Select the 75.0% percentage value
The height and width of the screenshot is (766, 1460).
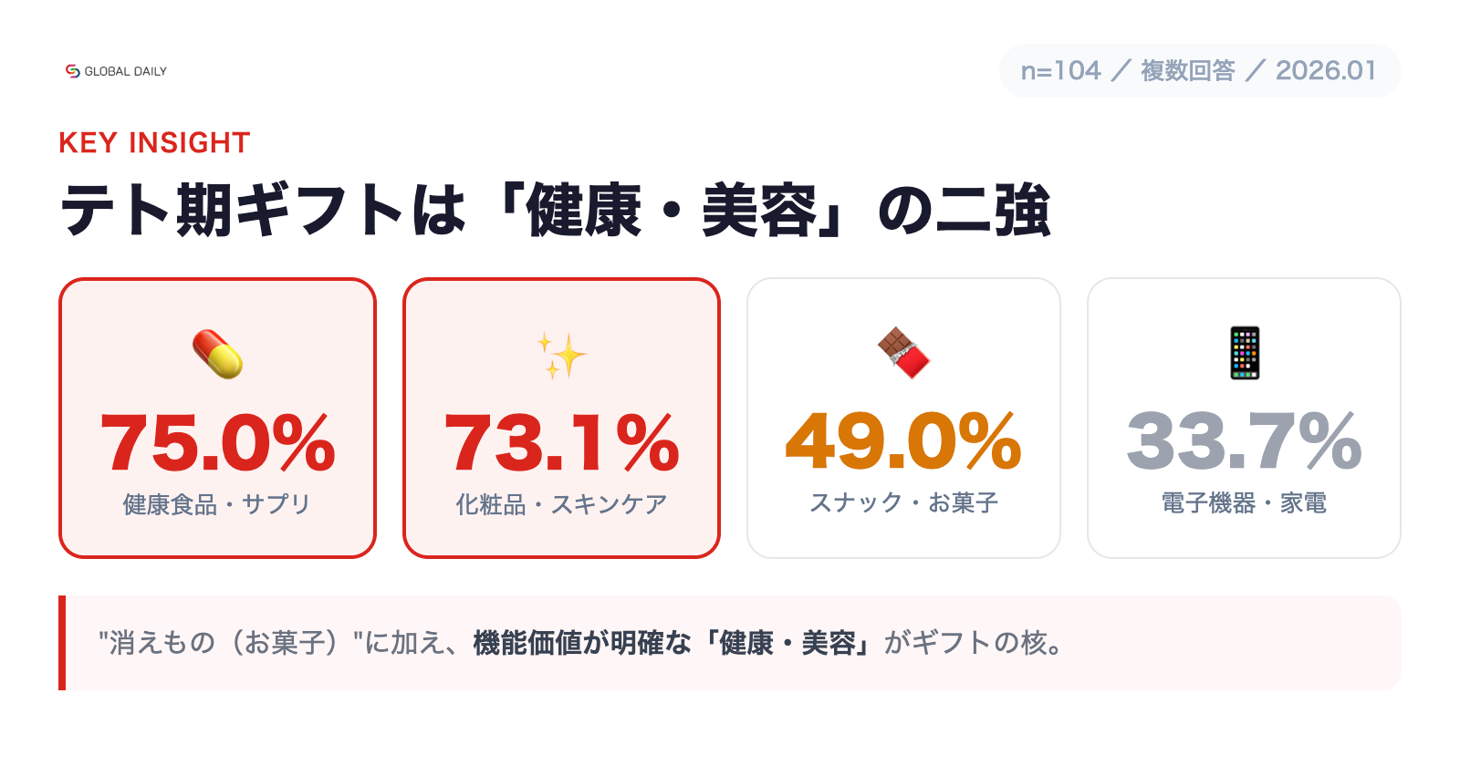[x=218, y=443]
